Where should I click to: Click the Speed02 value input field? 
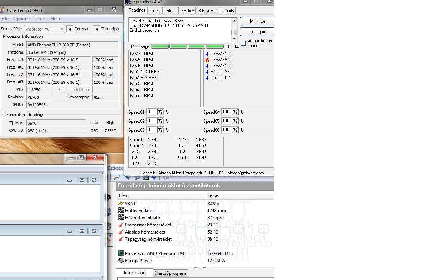coord(151,121)
